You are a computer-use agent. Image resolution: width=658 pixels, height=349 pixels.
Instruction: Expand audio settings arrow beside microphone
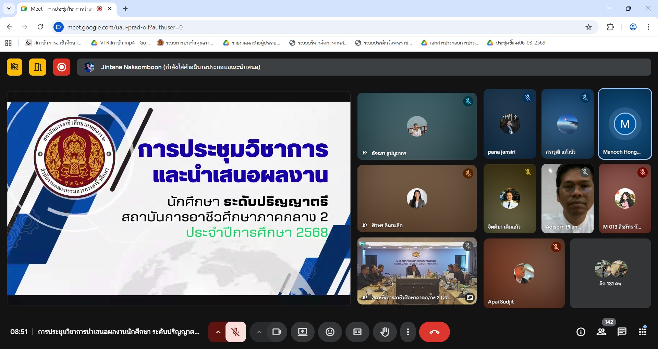(218, 332)
